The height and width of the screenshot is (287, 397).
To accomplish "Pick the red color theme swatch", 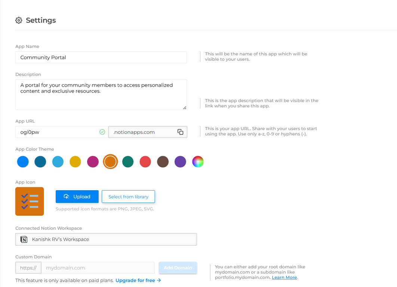I will pyautogui.click(x=145, y=162).
